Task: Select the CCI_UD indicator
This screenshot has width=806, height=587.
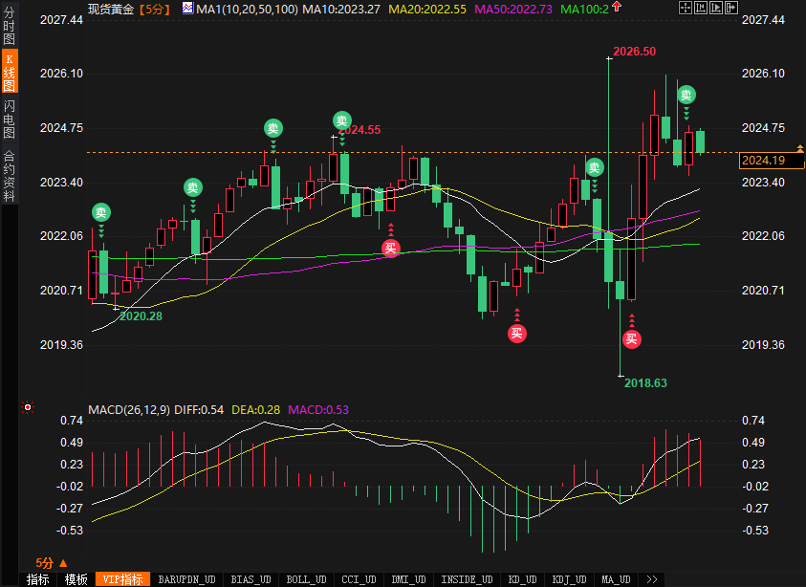Action: click(359, 579)
